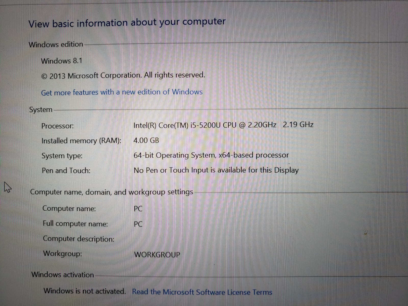Viewport: 408px width, 306px height.
Task: Click the 'Windows is not activated.' status text
Action: coord(85,291)
